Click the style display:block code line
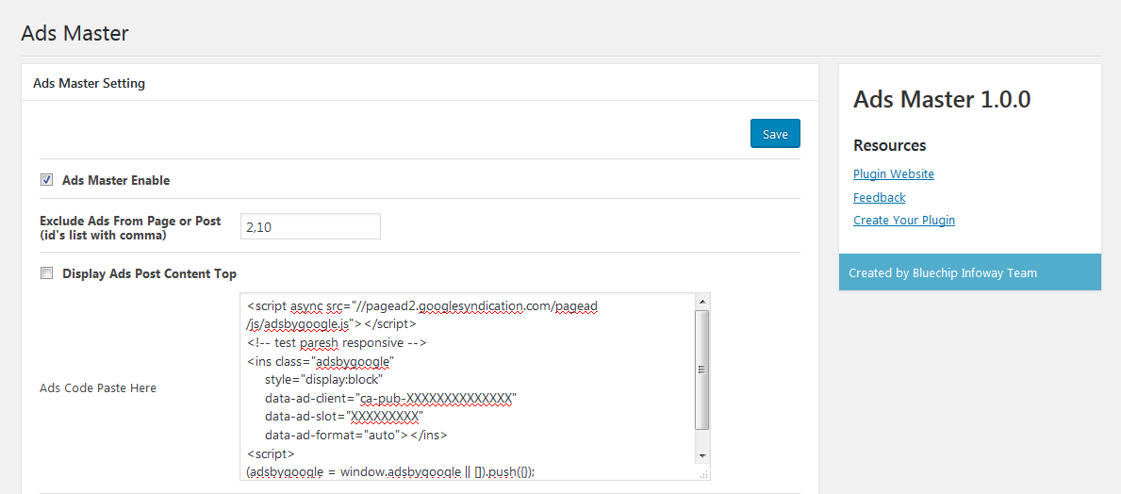Screen dimensions: 1121x494 coord(324,379)
